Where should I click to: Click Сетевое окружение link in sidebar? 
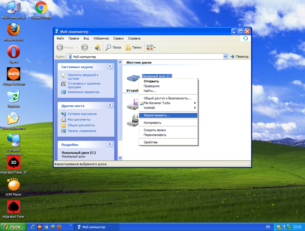[x=82, y=114]
